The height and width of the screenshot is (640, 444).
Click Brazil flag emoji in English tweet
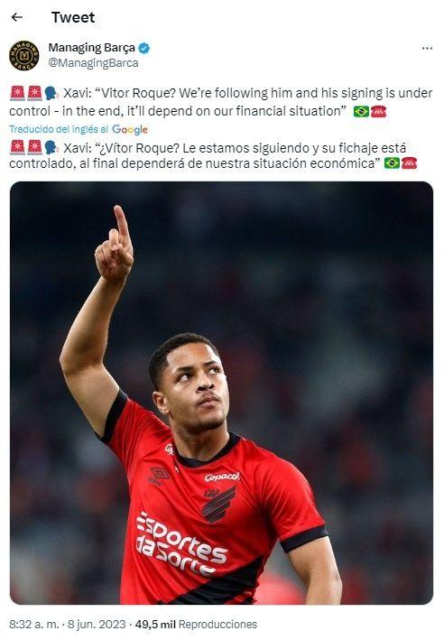361,111
